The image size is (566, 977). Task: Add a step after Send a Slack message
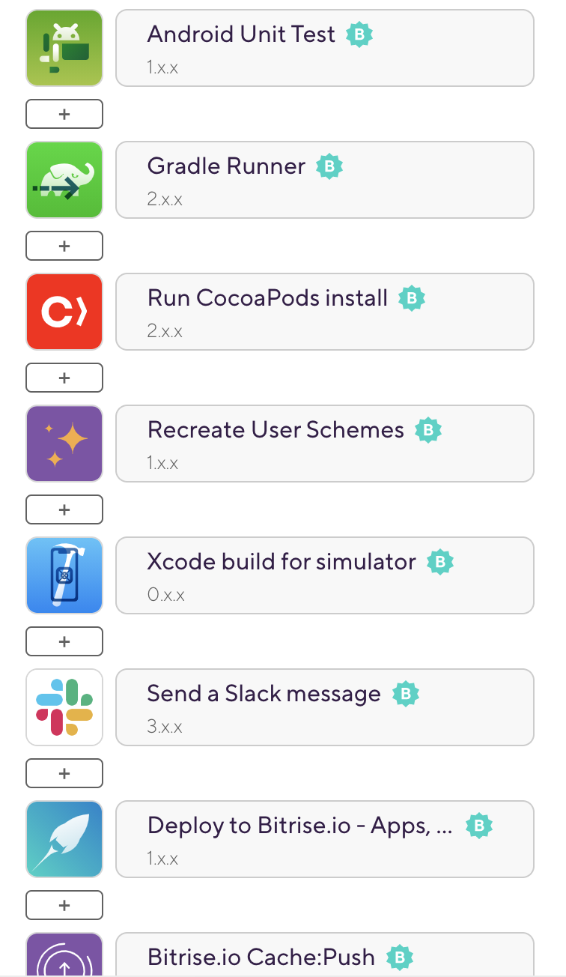coord(64,773)
